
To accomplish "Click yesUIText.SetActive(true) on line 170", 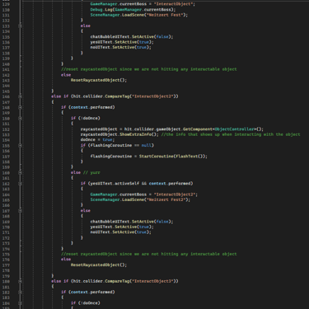I will coord(122,227).
